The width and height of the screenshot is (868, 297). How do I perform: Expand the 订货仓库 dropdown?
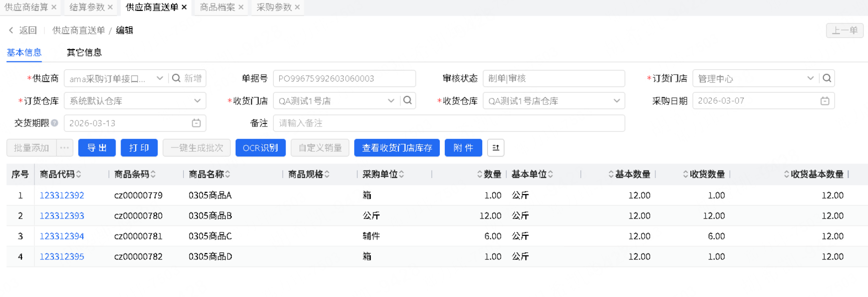pos(197,100)
